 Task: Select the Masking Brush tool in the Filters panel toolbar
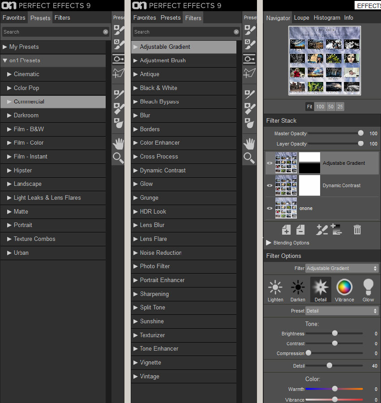(249, 30)
